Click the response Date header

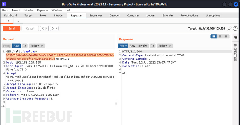(x=149, y=62)
